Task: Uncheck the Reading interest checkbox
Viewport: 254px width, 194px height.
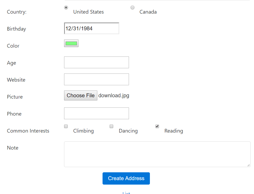Action: (157, 126)
